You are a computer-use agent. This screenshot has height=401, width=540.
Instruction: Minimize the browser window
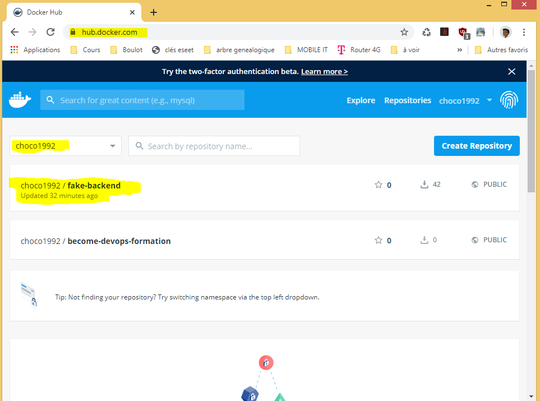[x=488, y=5]
